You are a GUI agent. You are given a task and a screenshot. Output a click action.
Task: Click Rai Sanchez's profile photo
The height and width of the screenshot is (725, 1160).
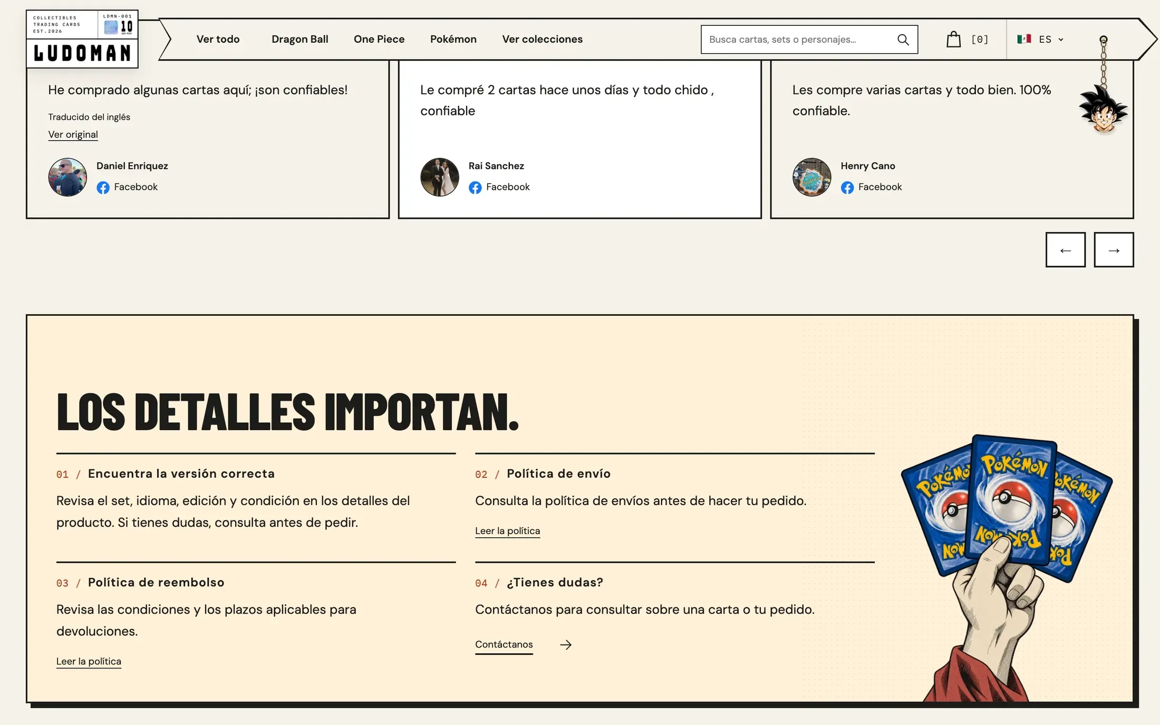point(440,177)
